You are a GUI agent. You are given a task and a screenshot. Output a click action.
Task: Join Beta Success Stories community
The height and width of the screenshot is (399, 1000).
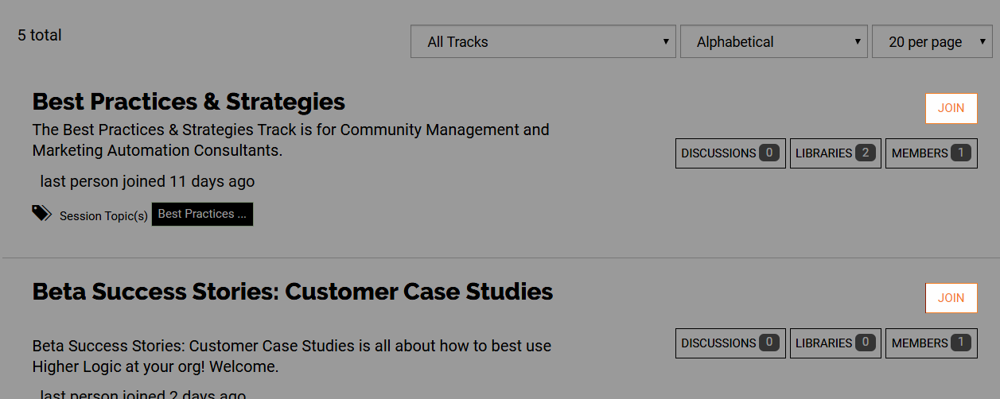951,298
